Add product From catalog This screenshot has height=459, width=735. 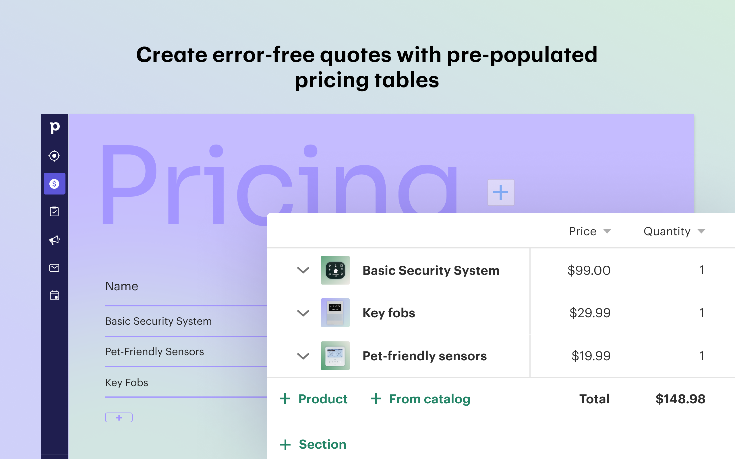(420, 399)
